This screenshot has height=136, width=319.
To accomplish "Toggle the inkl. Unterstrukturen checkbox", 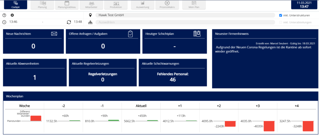I will pos(281,15).
